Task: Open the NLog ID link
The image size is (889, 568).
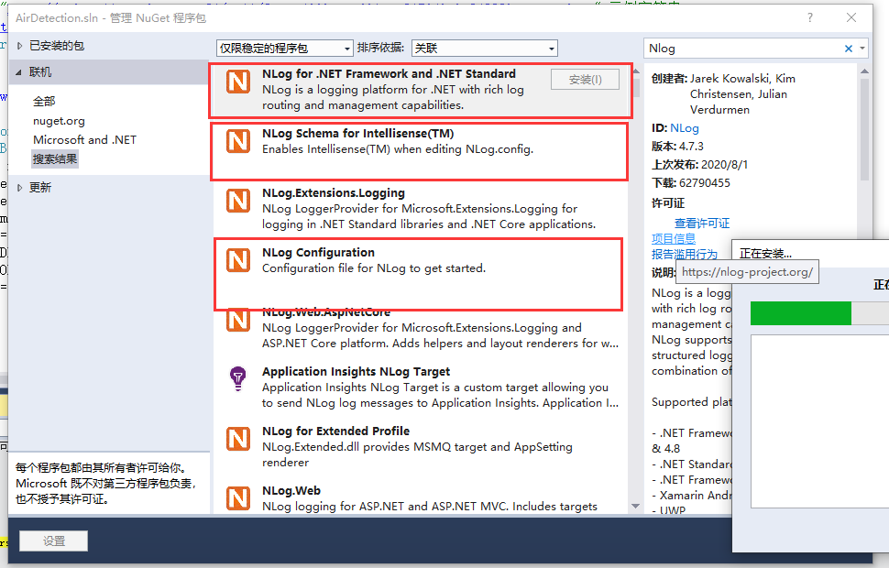Action: point(685,128)
